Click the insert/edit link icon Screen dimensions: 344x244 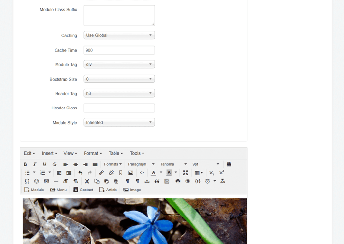point(101,173)
